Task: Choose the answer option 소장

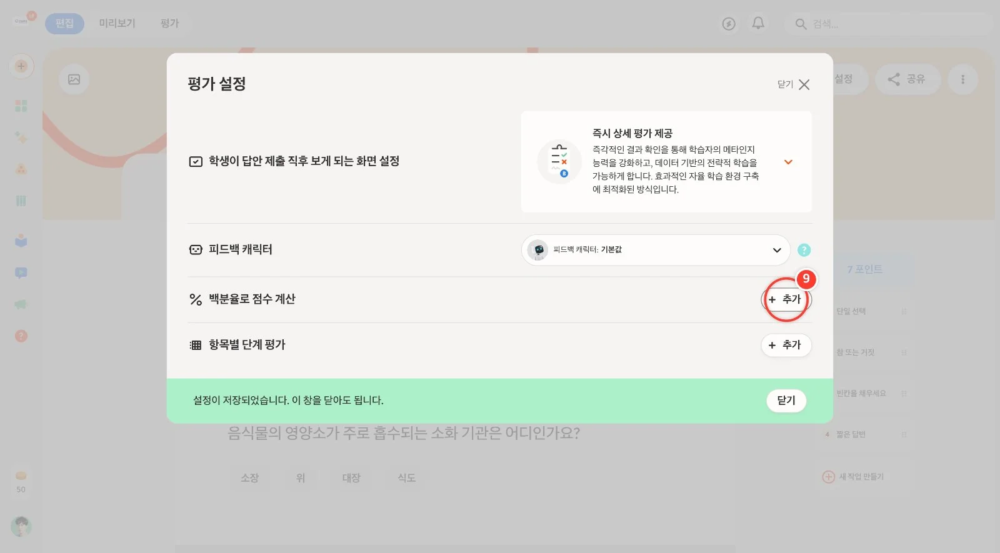Action: tap(250, 478)
